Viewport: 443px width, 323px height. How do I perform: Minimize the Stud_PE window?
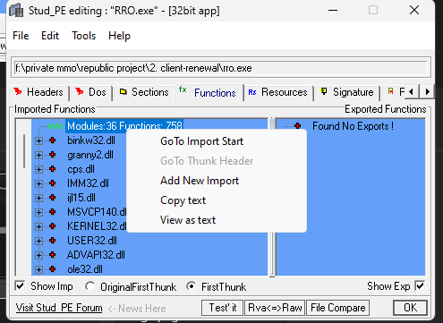tap(333, 11)
